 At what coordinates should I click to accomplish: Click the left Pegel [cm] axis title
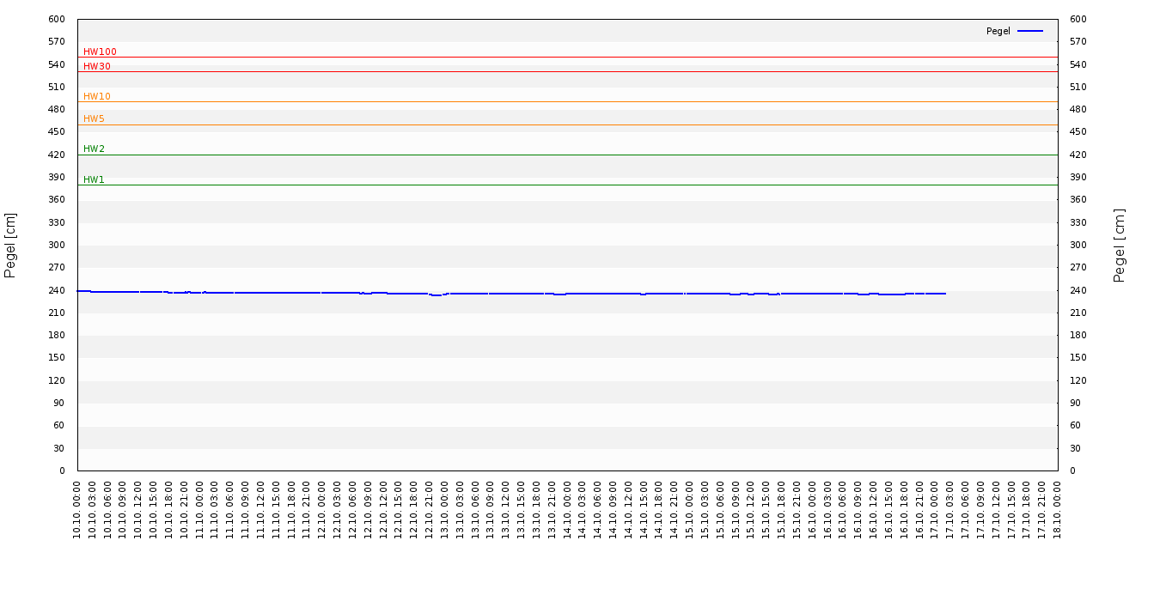tap(11, 245)
